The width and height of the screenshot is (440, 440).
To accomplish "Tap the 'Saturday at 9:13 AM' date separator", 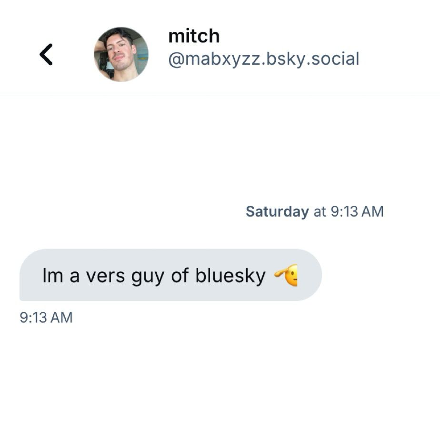I will pos(315,211).
